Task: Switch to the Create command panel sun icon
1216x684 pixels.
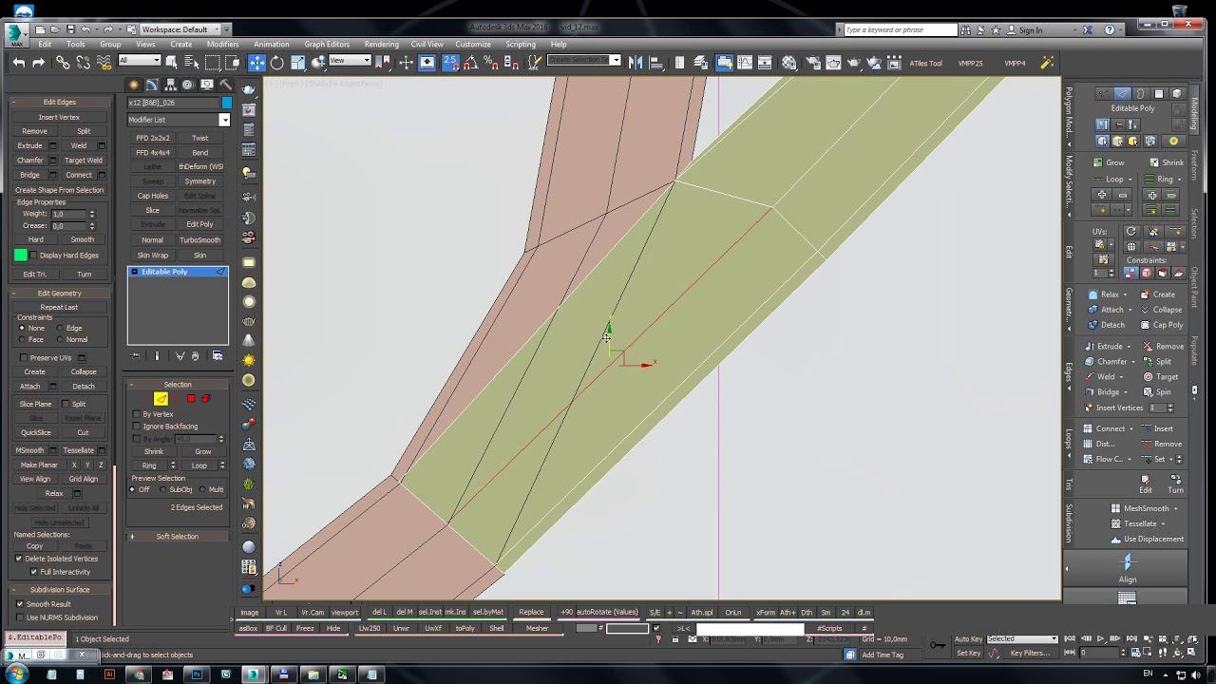Action: point(134,85)
